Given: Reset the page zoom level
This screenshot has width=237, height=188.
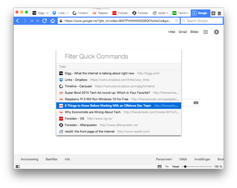Looking at the screenshot, I should pyautogui.click(x=175, y=167).
